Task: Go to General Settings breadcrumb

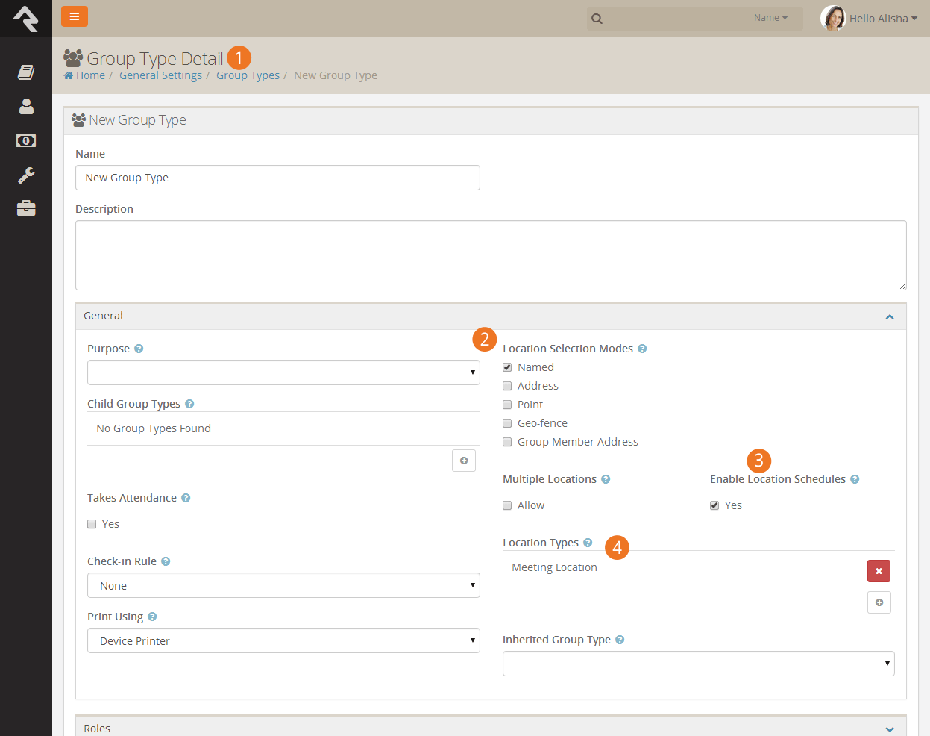Action: coord(160,75)
